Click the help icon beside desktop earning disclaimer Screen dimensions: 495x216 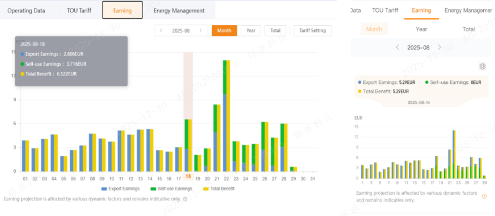point(185,199)
